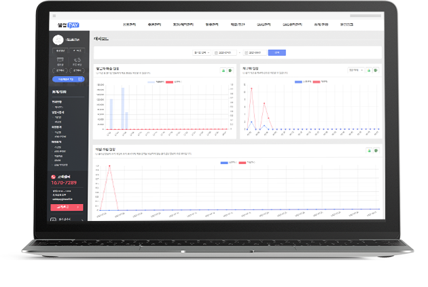Click the storefront icon in the sidebar
The width and height of the screenshot is (428, 287).
[60, 60]
